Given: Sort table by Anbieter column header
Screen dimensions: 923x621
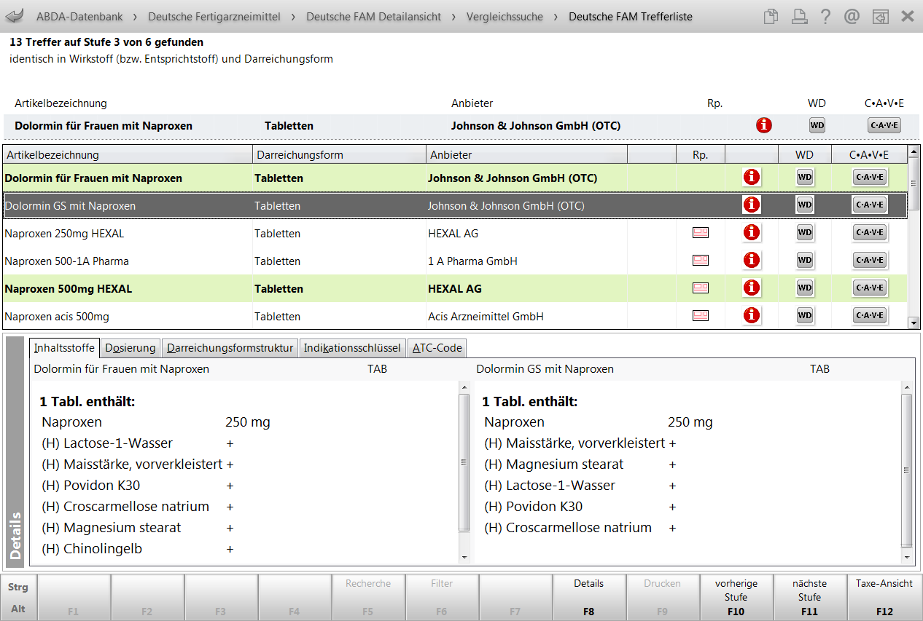Looking at the screenshot, I should click(526, 154).
